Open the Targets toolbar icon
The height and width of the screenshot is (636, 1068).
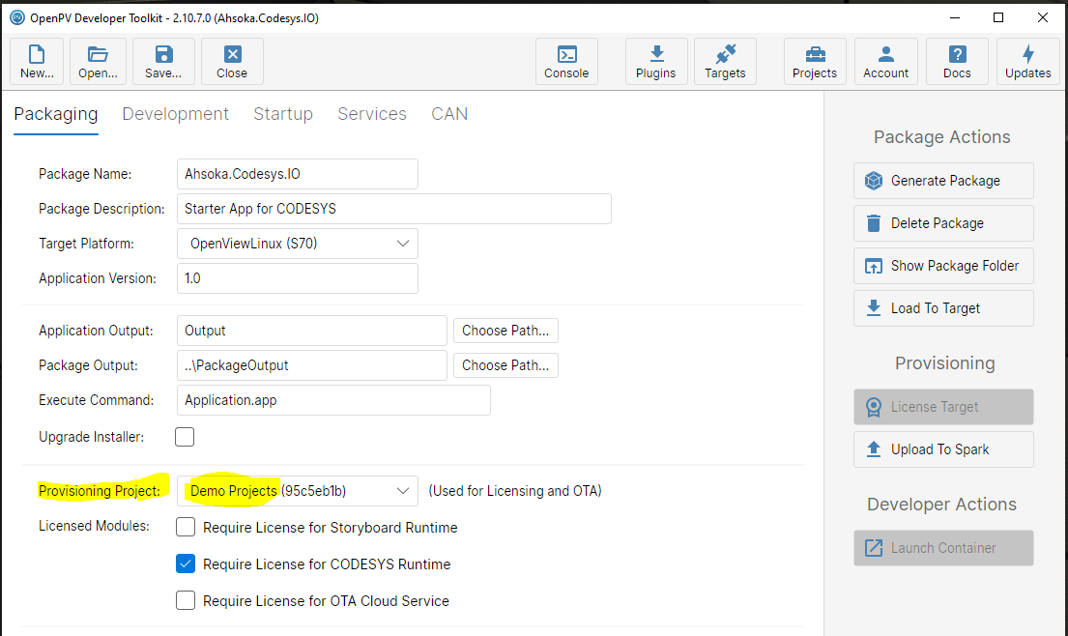[x=725, y=61]
